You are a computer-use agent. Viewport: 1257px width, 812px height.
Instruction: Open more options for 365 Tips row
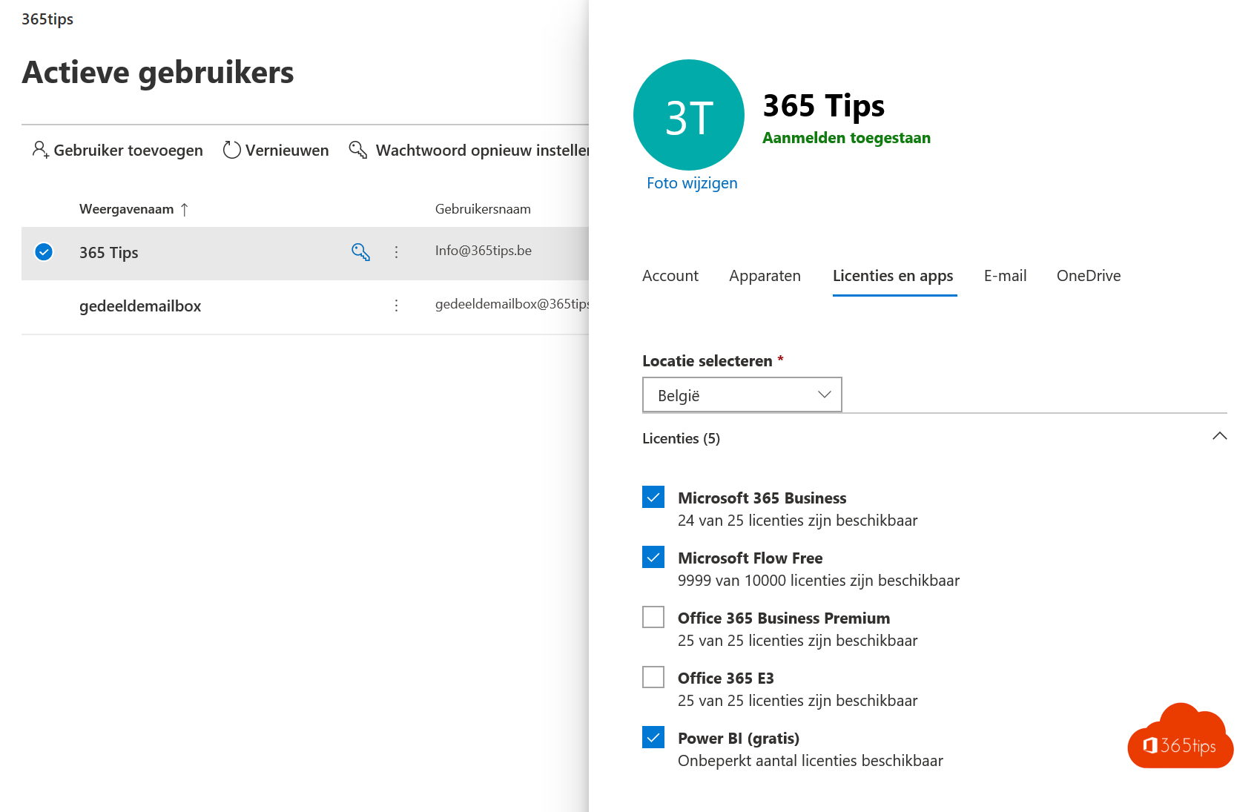pos(397,252)
